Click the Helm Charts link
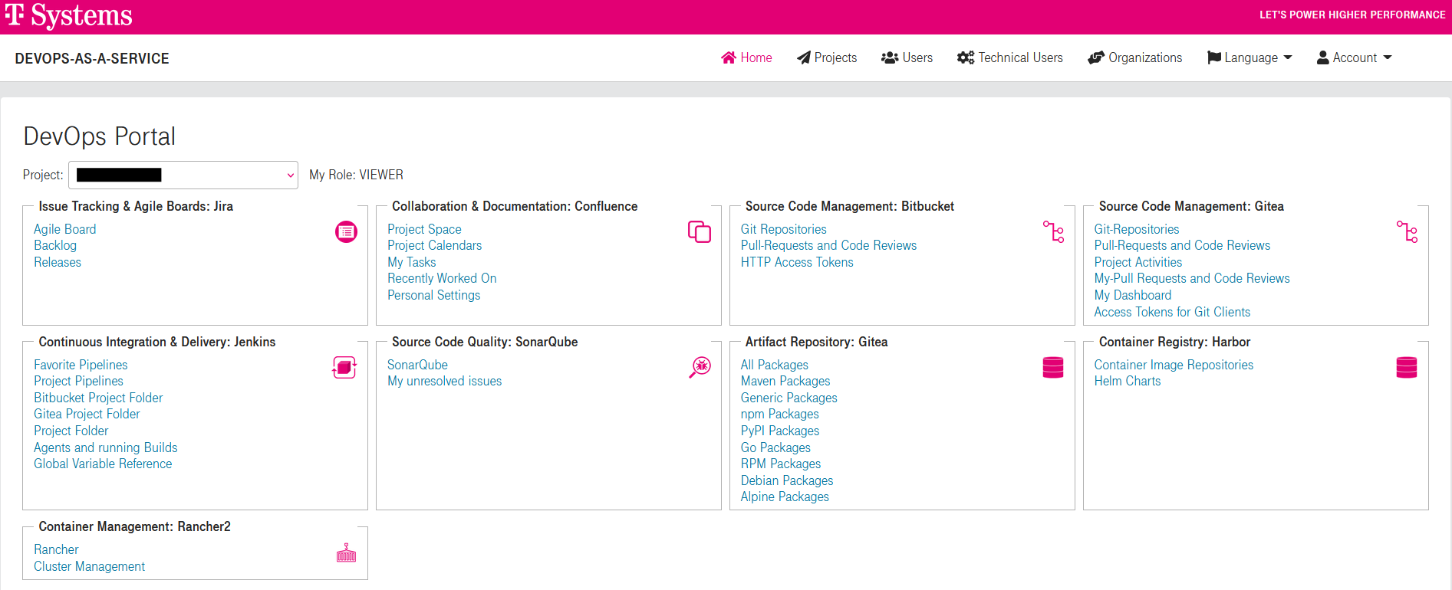1452x590 pixels. click(x=1127, y=381)
